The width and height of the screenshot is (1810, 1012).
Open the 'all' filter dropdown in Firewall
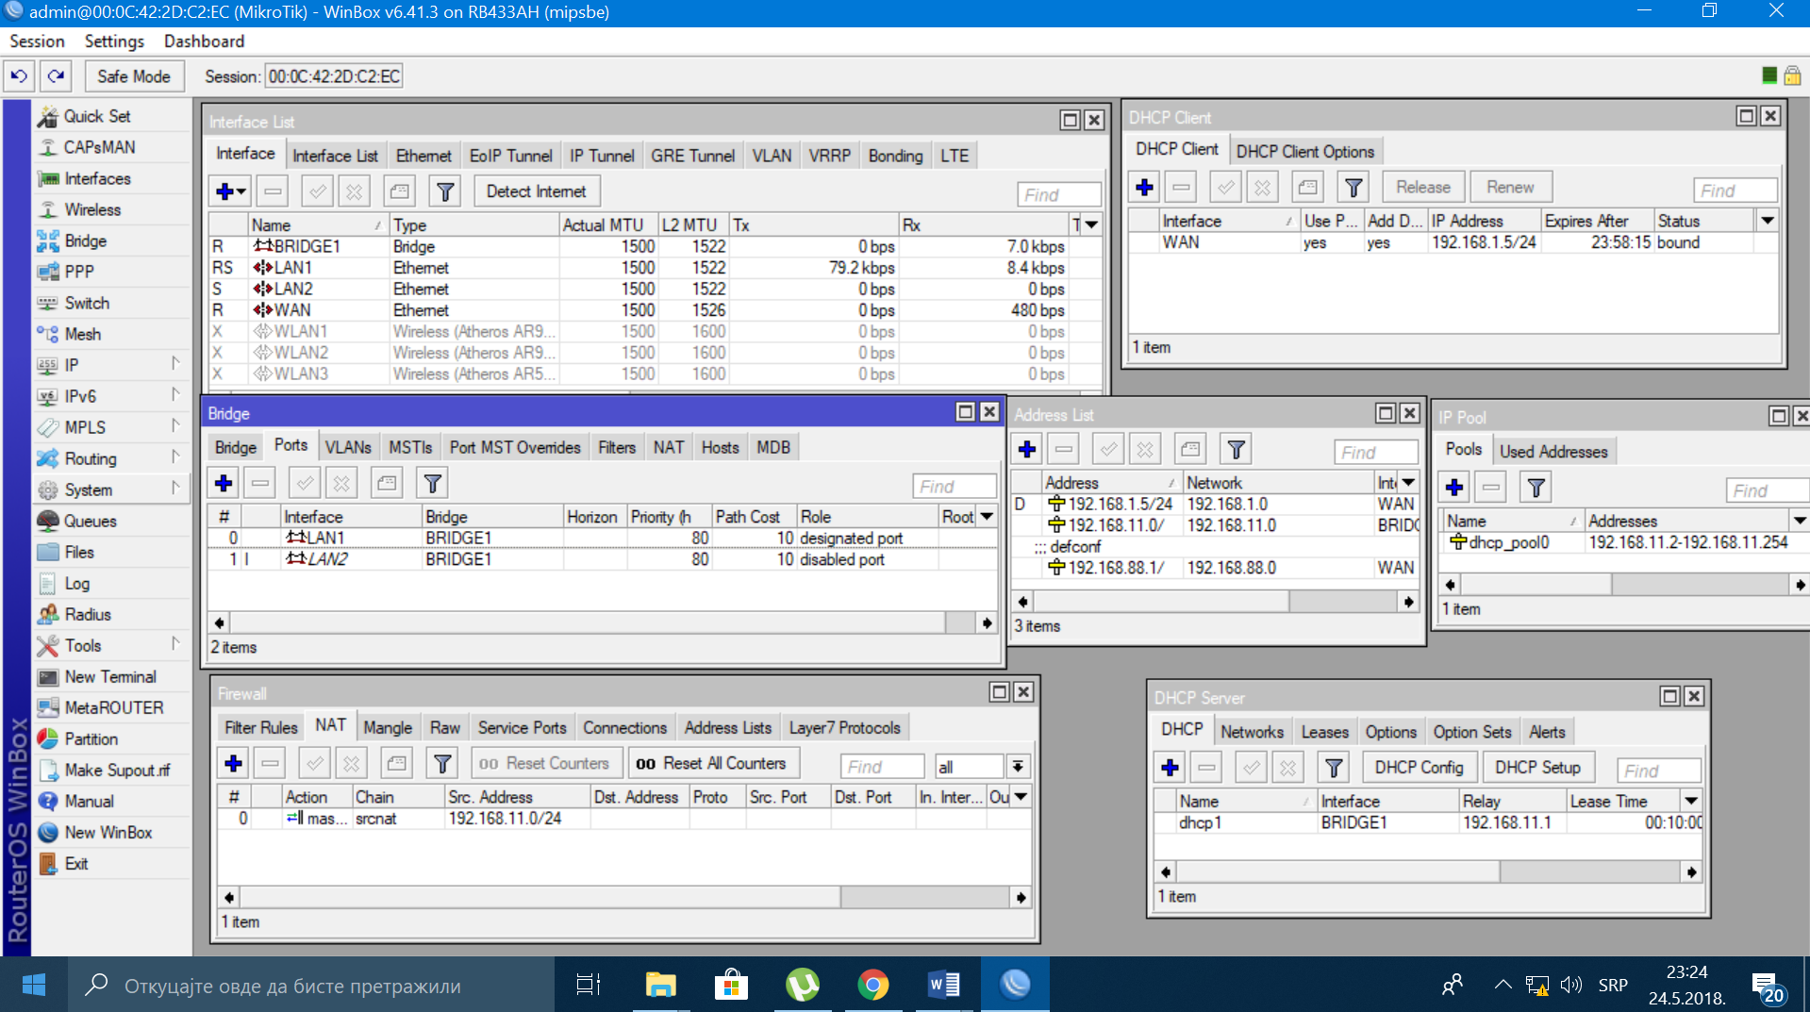[1018, 767]
